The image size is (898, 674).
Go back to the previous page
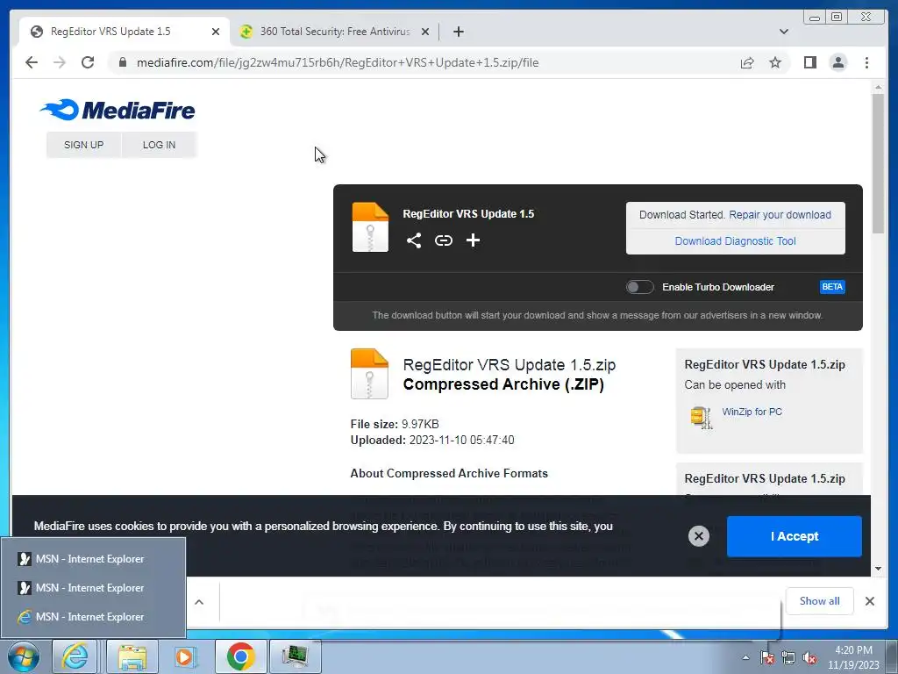32,62
